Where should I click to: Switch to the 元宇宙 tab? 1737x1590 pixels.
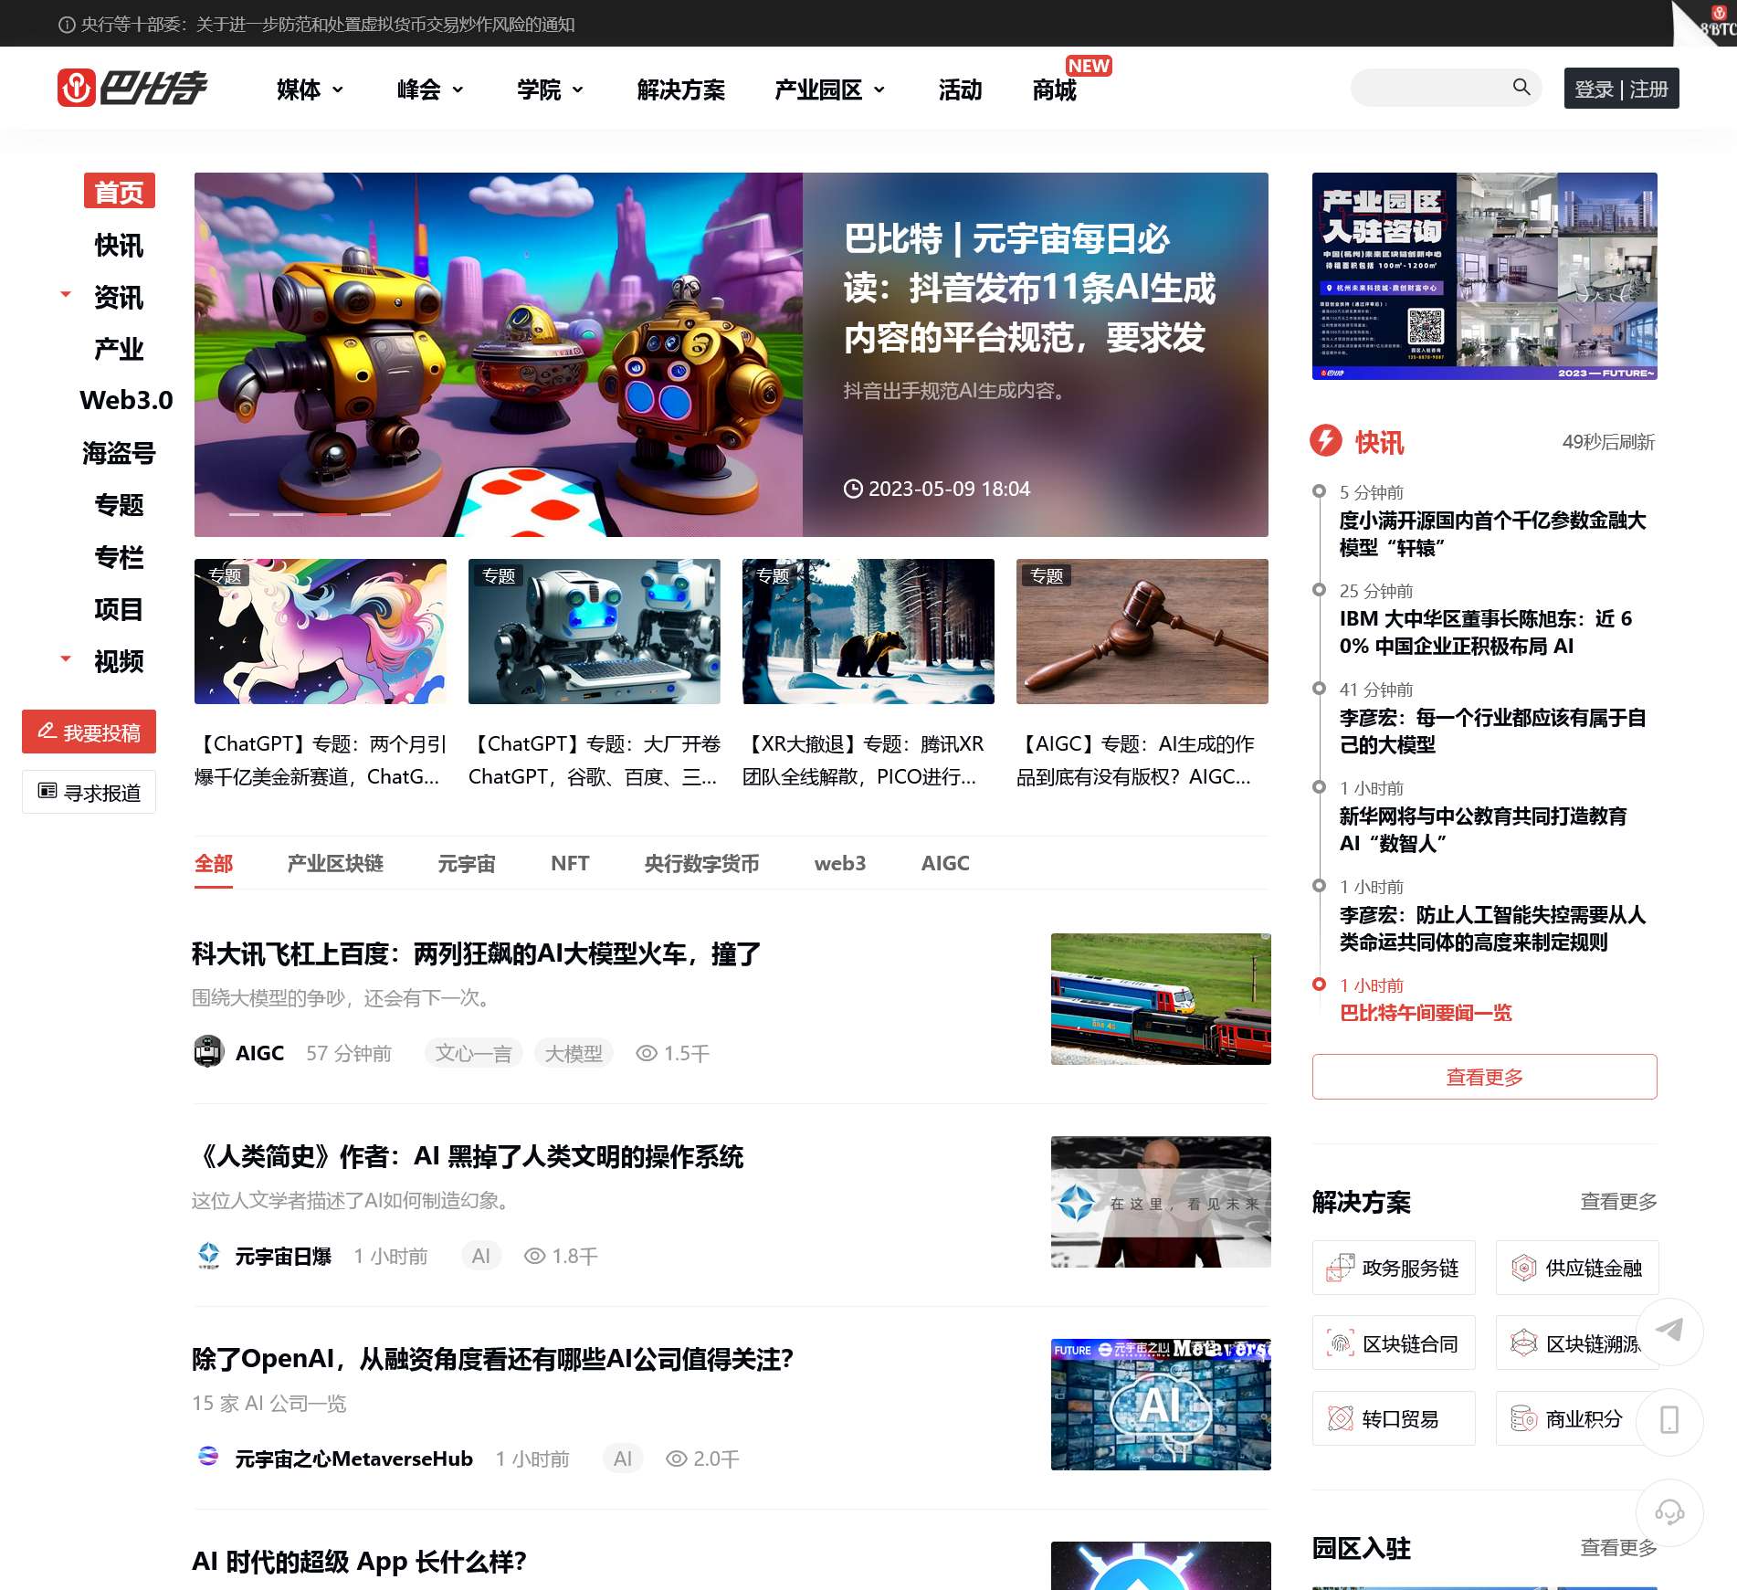(x=467, y=863)
